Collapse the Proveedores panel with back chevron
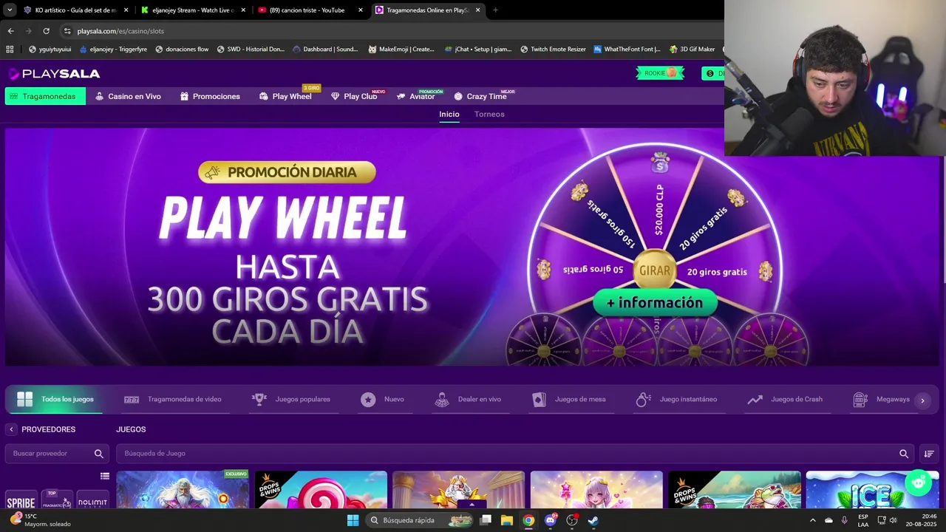946x532 pixels. (x=11, y=429)
